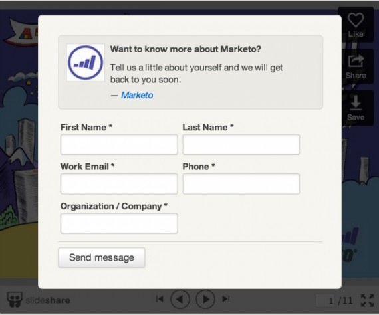Select the Phone input box
The width and height of the screenshot is (379, 315).
[241, 184]
